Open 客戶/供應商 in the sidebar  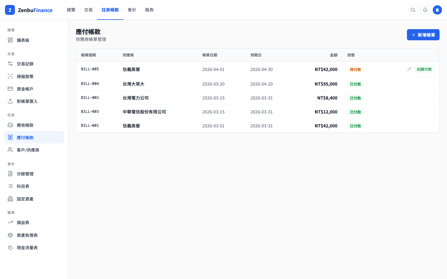[34, 150]
